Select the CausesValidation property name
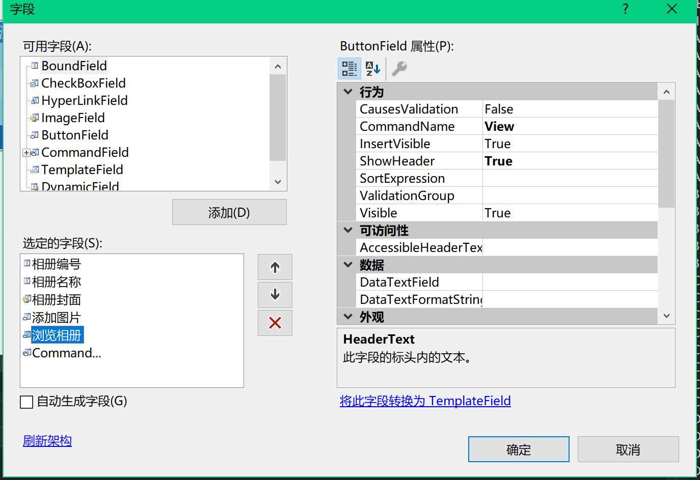Image resolution: width=700 pixels, height=480 pixels. pos(409,109)
